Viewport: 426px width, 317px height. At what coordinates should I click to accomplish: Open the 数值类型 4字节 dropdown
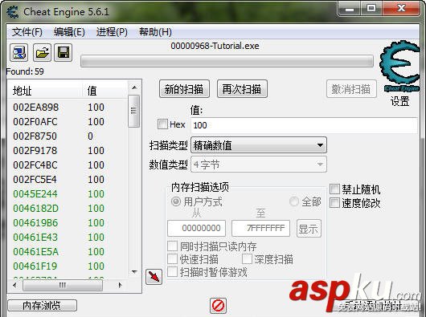(259, 165)
